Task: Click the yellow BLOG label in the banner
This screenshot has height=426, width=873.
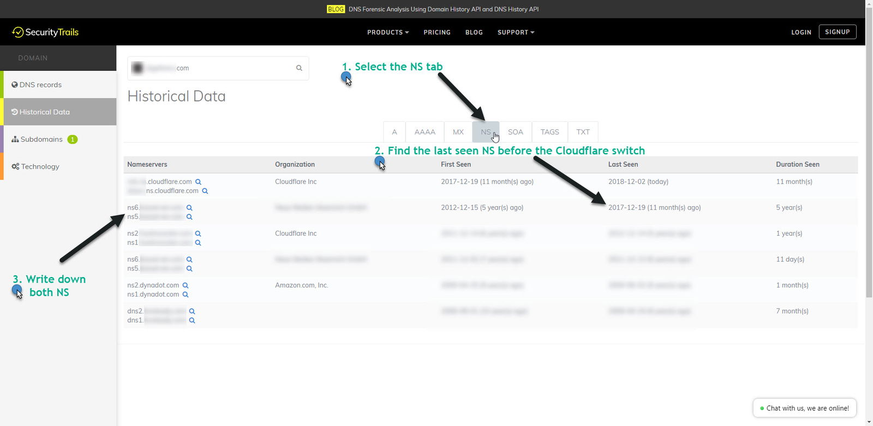Action: [336, 9]
